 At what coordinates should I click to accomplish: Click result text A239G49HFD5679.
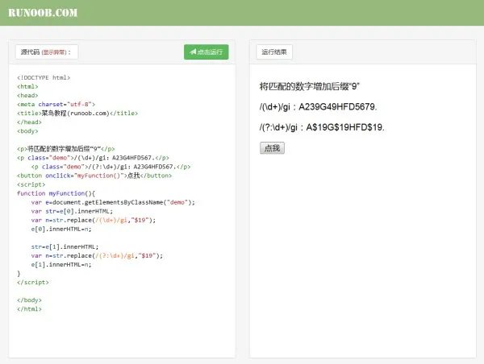(338, 106)
